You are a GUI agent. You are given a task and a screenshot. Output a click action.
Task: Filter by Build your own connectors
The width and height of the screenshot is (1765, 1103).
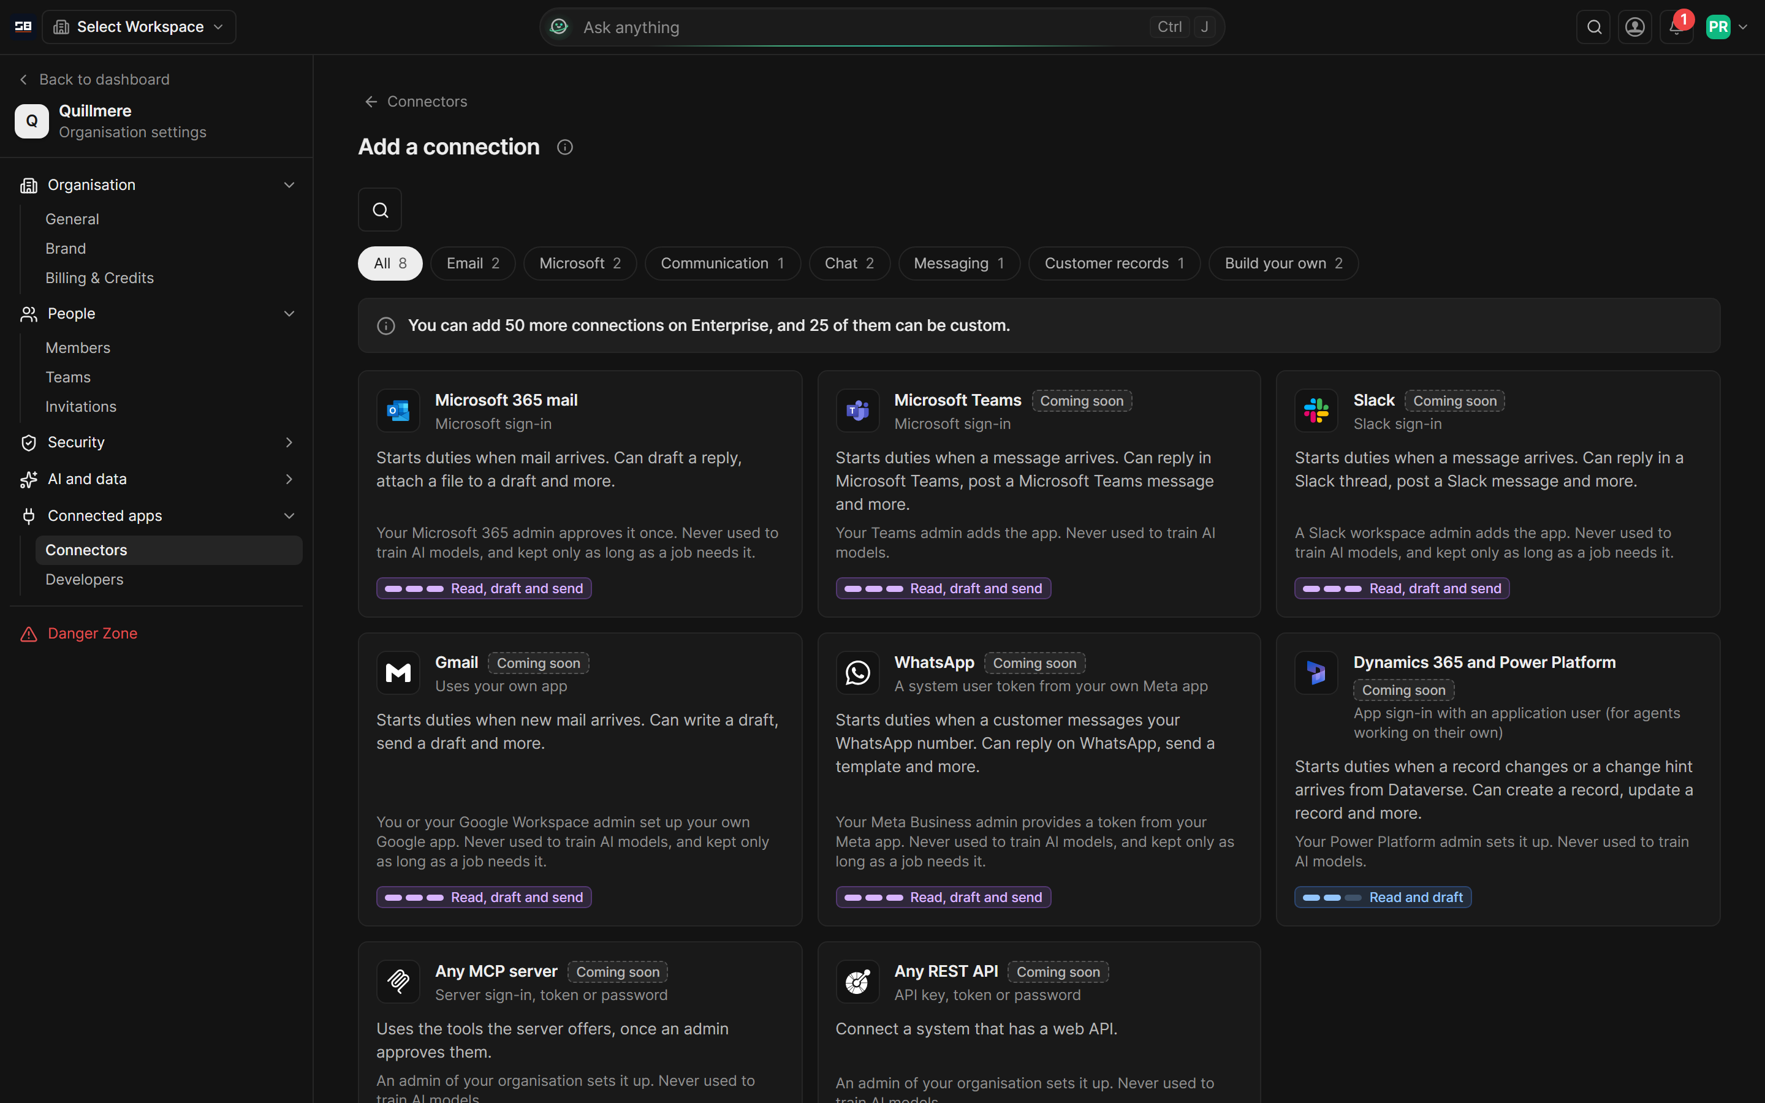(1284, 263)
